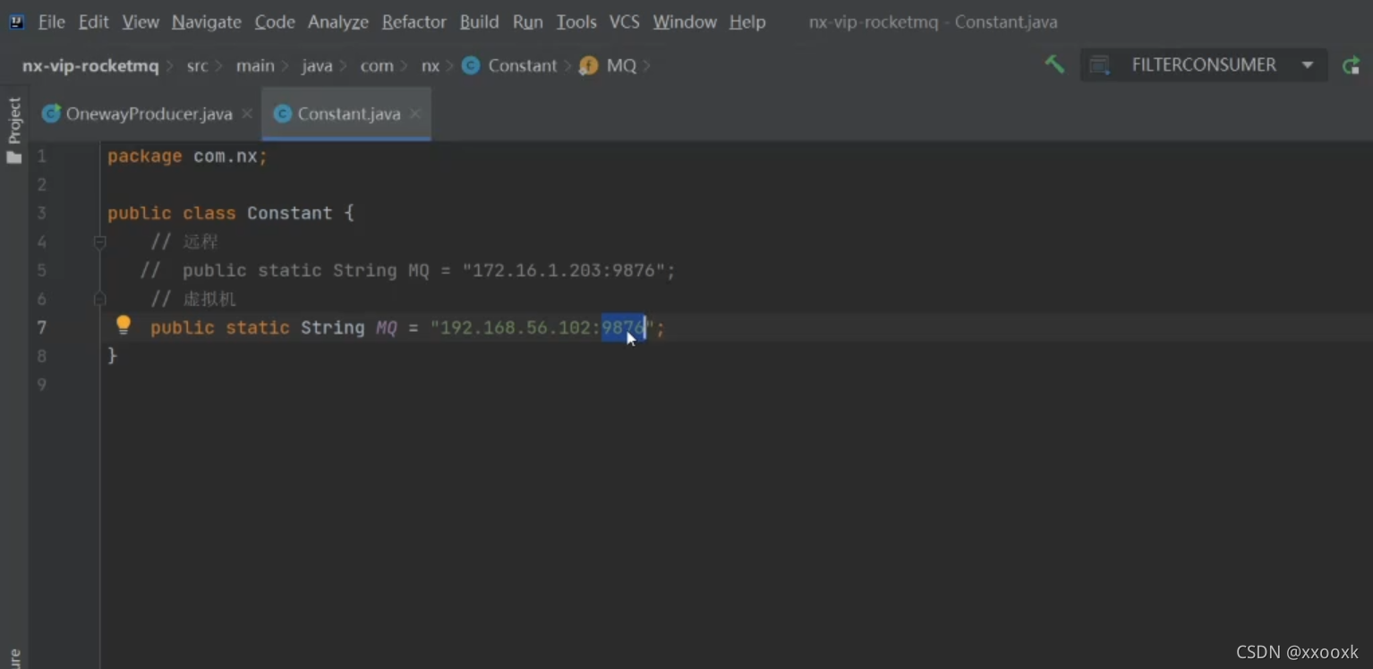This screenshot has width=1373, height=669.
Task: Click the Constant class icon in breadcrumb
Action: [x=471, y=65]
